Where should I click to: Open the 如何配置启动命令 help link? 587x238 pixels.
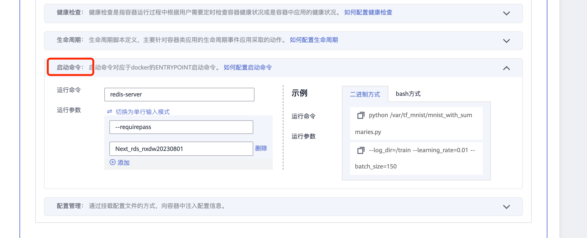coord(248,68)
